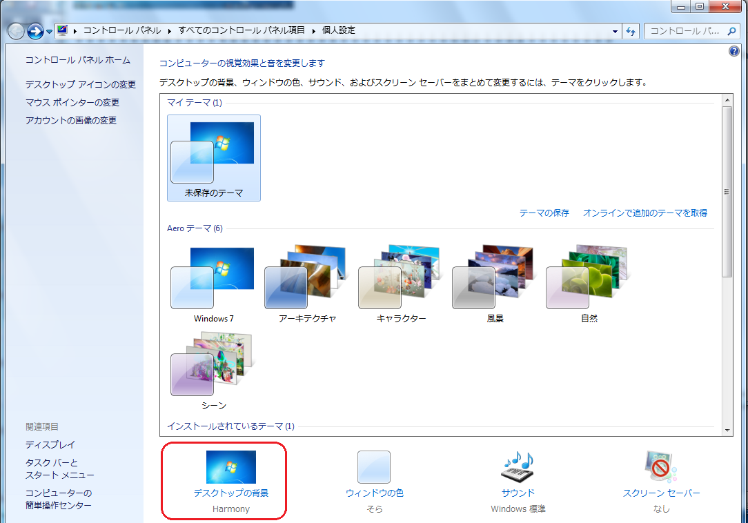Click address bar control panel icon
This screenshot has height=523, width=748.
pos(62,30)
